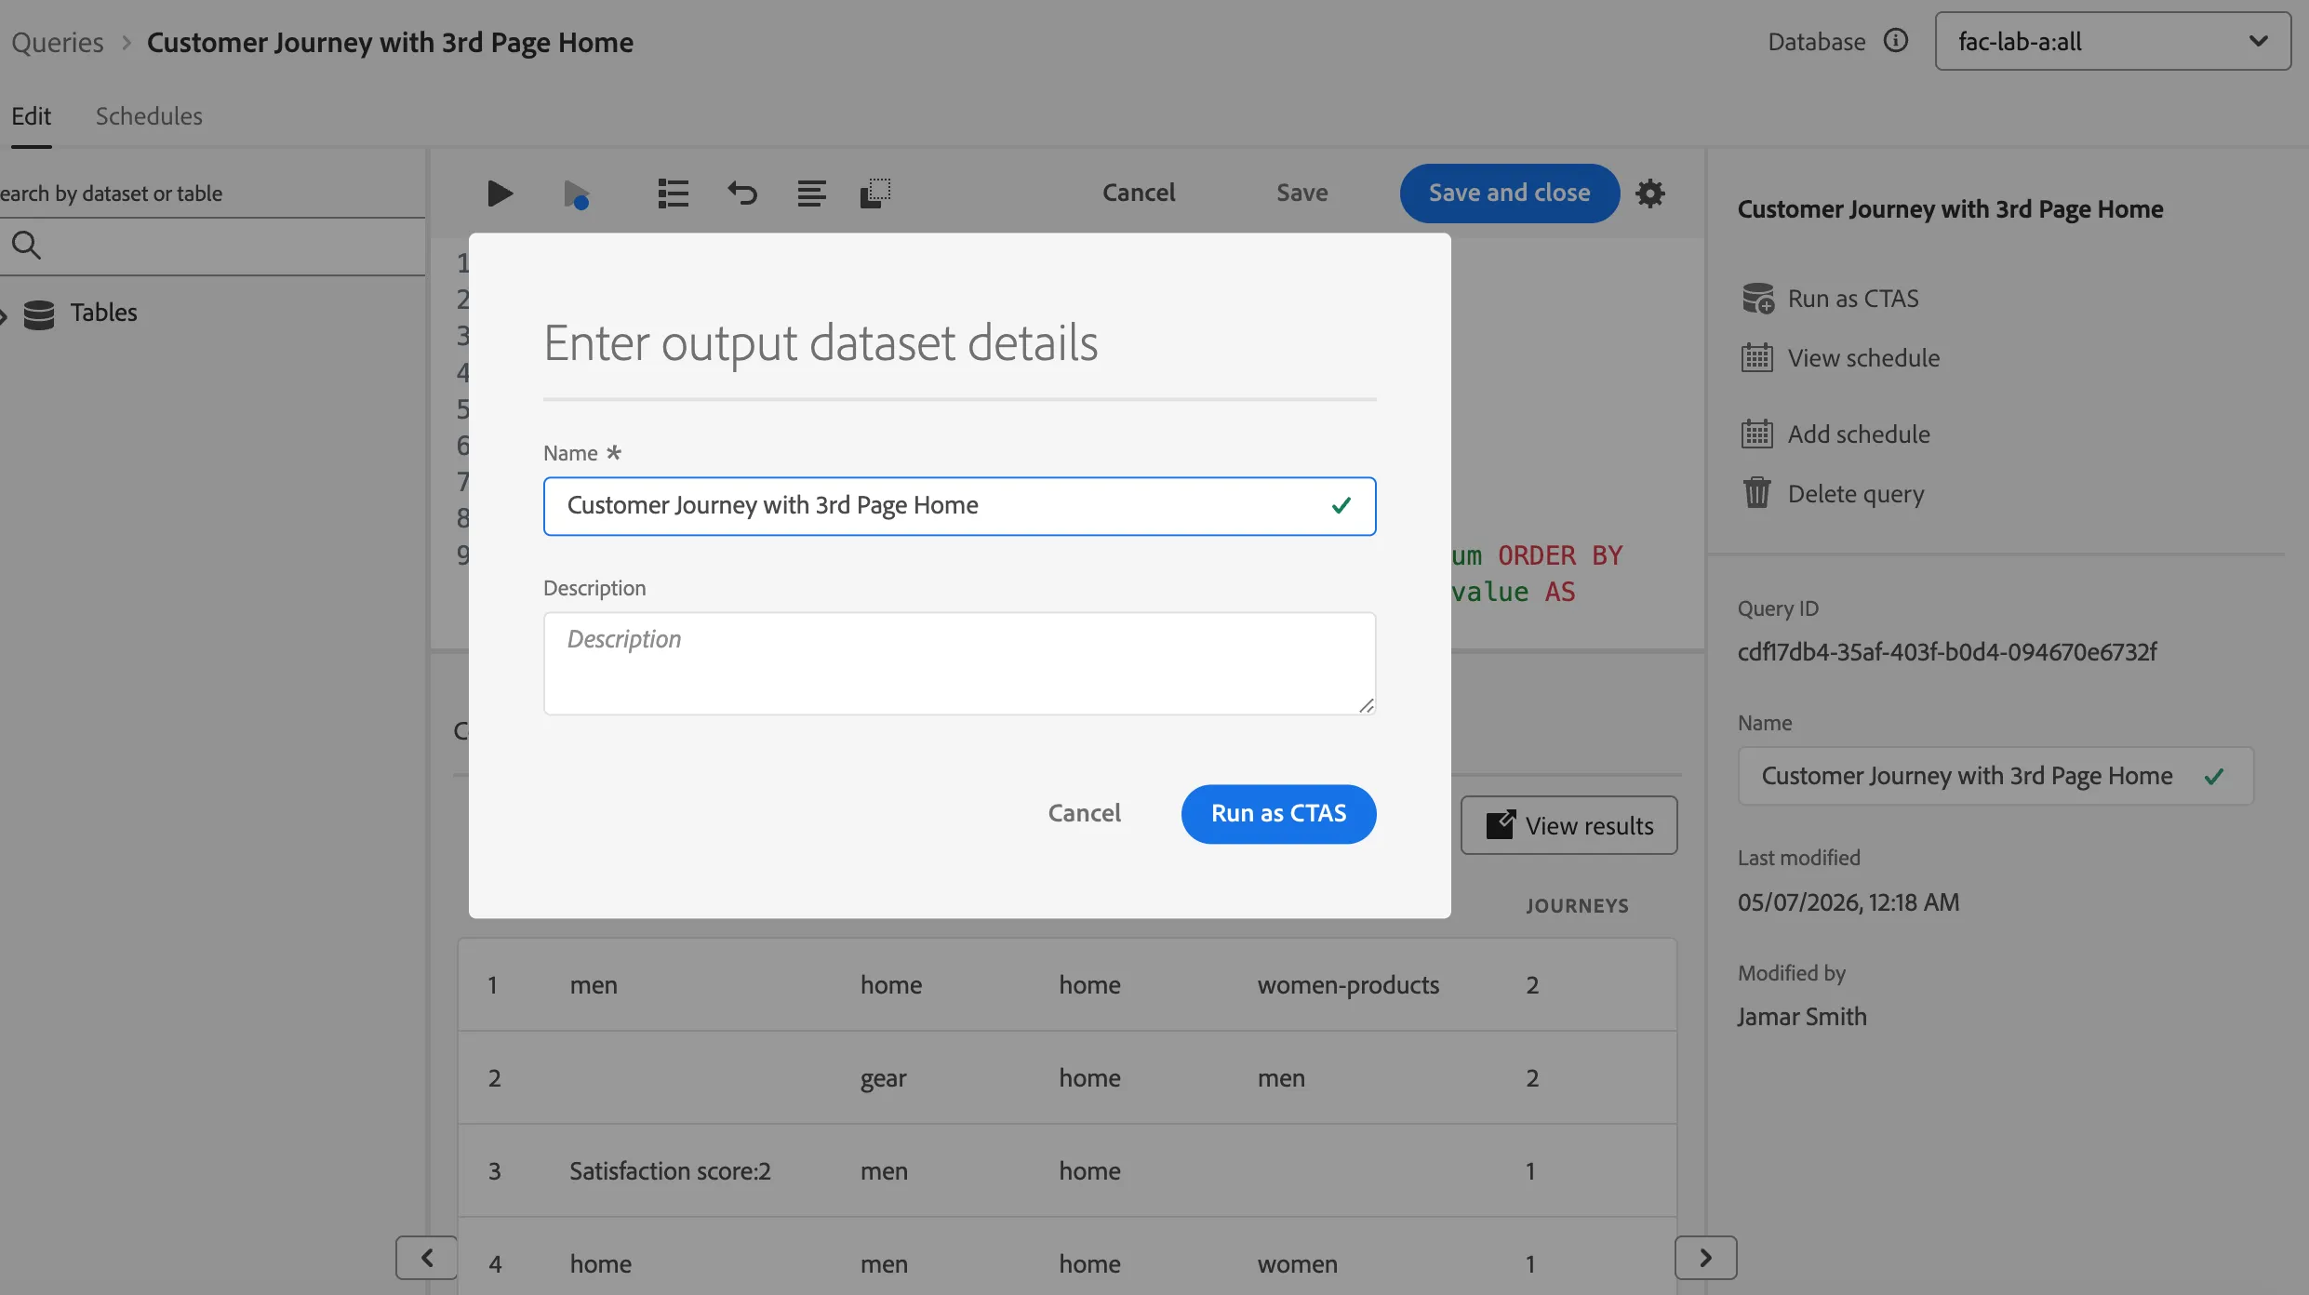The height and width of the screenshot is (1295, 2309).
Task: Run the query with the play icon
Action: click(500, 194)
